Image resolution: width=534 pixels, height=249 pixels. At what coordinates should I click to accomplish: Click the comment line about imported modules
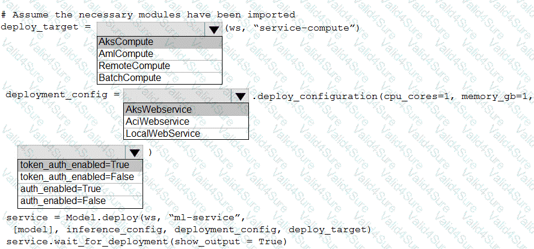point(148,15)
